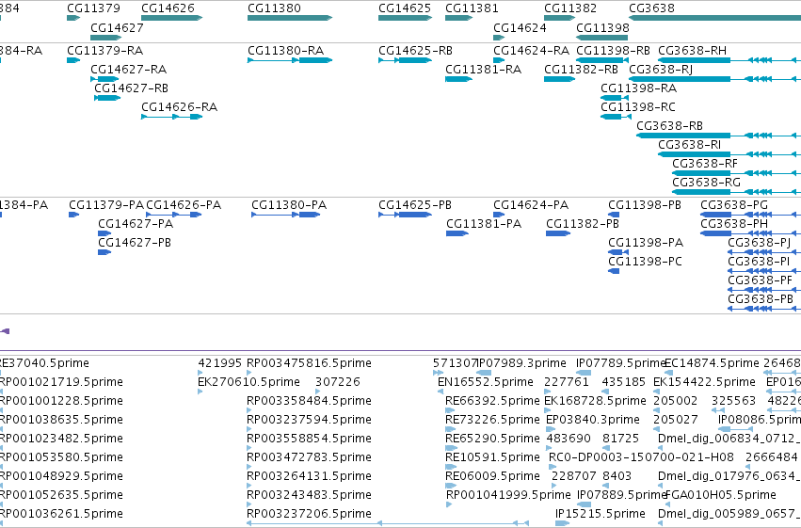The image size is (801, 528).
Task: Click the CG3638 gene bar
Action: 714,18
